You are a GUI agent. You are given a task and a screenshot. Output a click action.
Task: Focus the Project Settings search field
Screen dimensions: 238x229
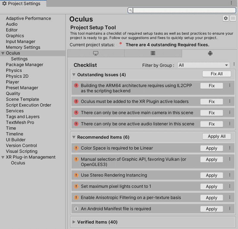click(x=182, y=10)
